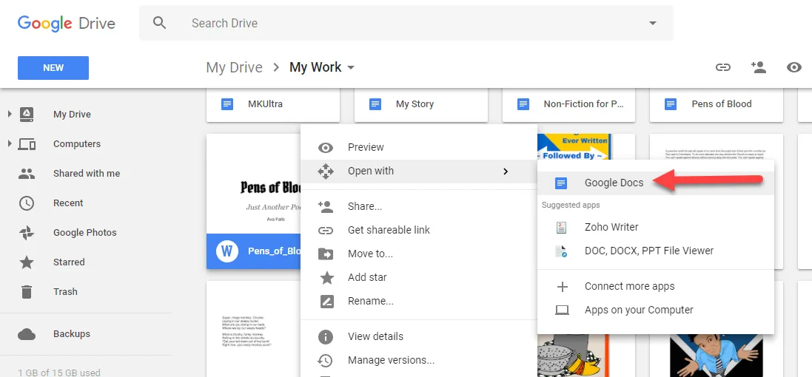Click the Shared with me people icon

point(27,174)
